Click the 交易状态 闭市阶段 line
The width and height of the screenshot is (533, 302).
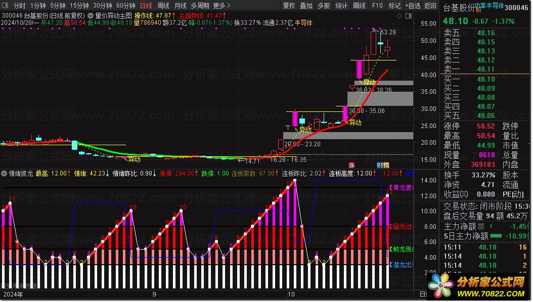[x=486, y=206]
